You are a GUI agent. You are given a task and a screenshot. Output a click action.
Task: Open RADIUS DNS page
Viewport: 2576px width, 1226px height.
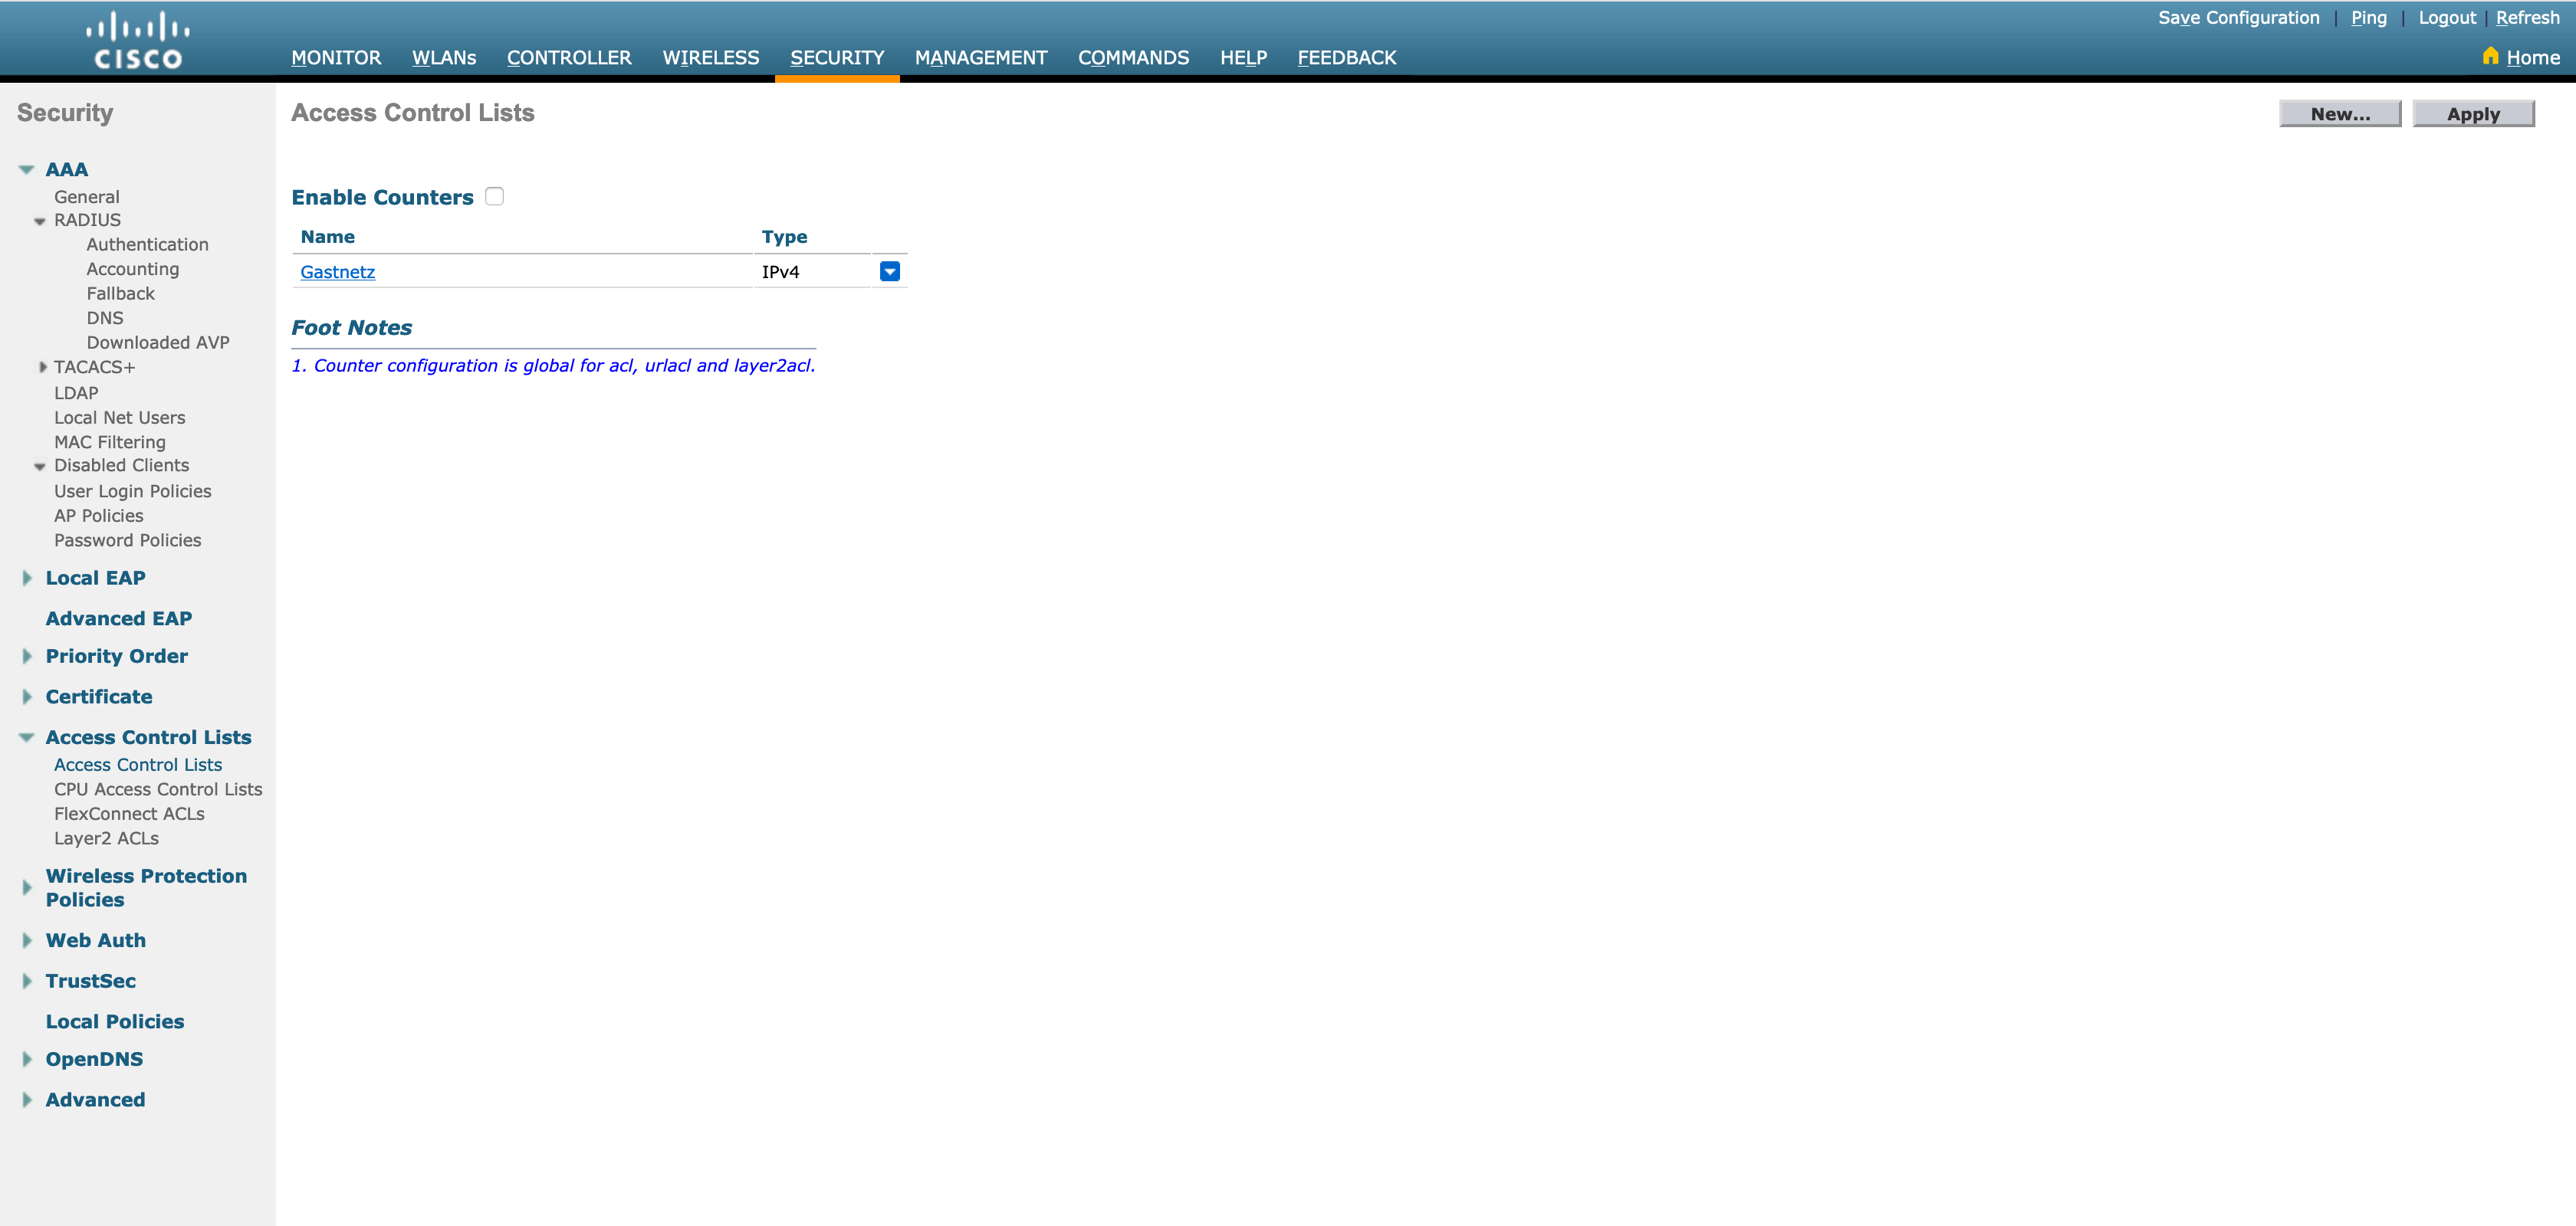click(x=105, y=318)
